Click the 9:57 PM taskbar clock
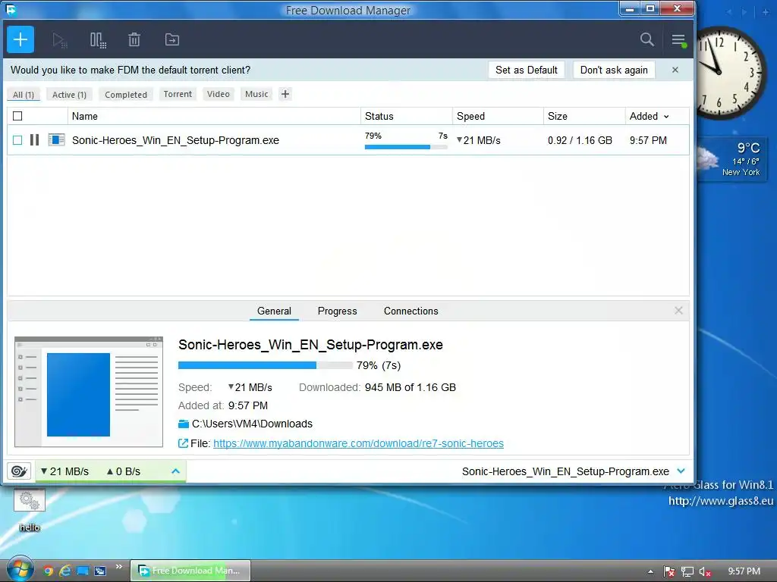777x582 pixels. (x=744, y=571)
